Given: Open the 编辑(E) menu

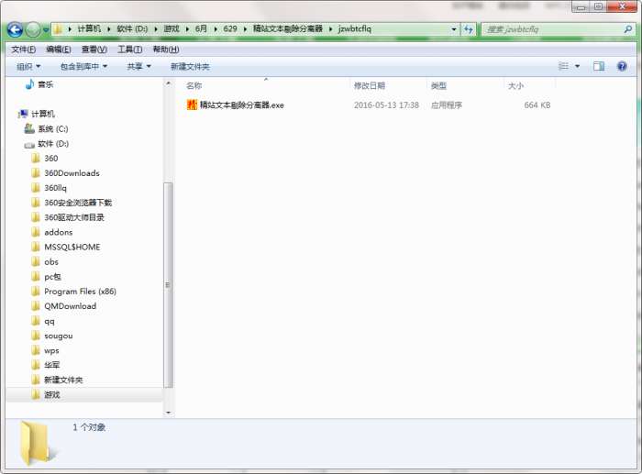Looking at the screenshot, I should [x=59, y=50].
